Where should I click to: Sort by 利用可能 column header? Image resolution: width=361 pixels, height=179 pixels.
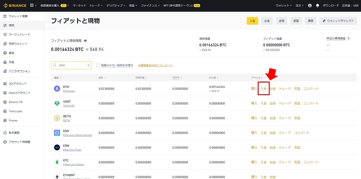(x=141, y=78)
